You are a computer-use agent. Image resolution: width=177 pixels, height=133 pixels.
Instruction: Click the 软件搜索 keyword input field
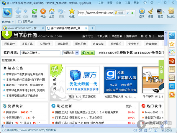coord(40,53)
